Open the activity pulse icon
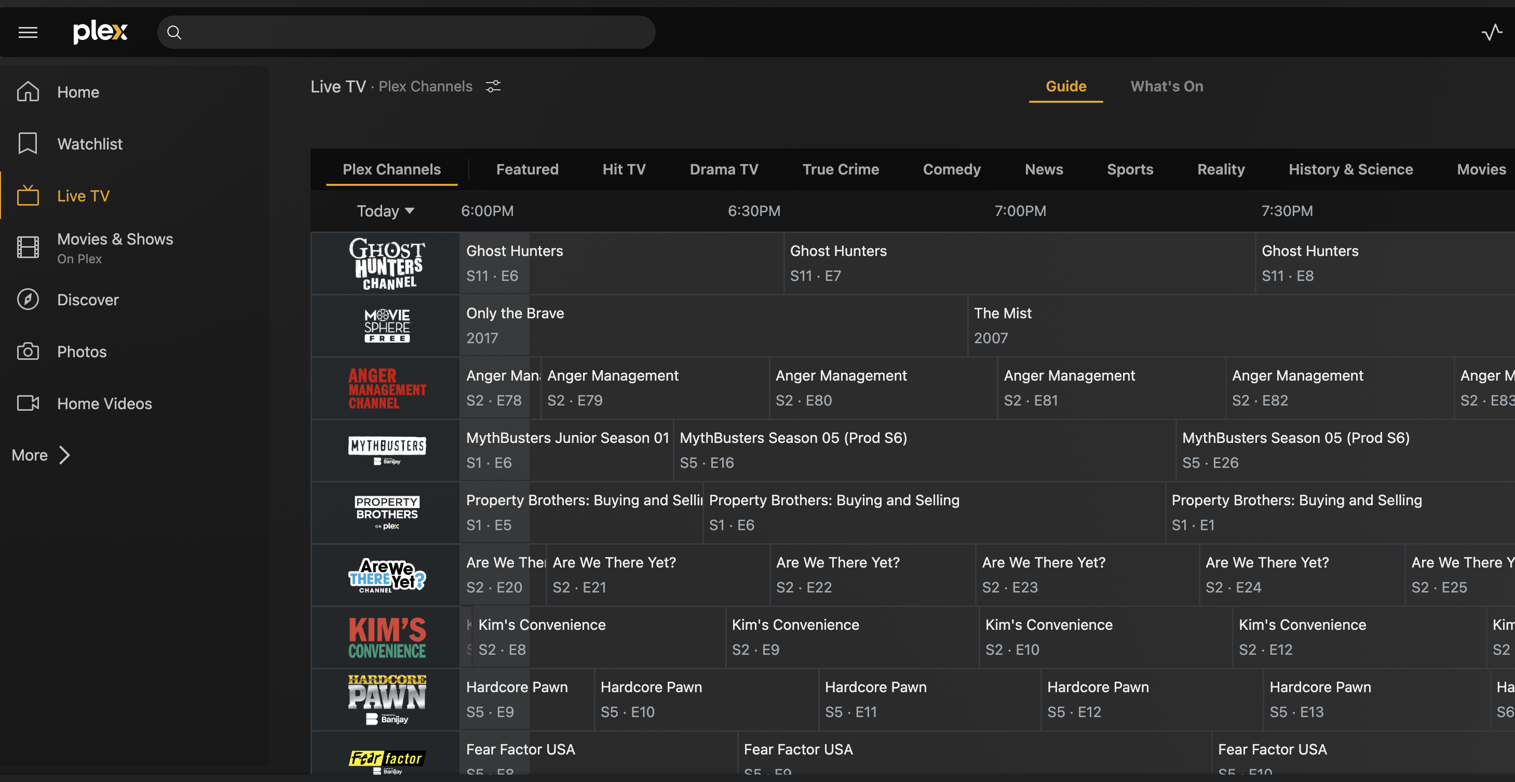 pyautogui.click(x=1491, y=32)
